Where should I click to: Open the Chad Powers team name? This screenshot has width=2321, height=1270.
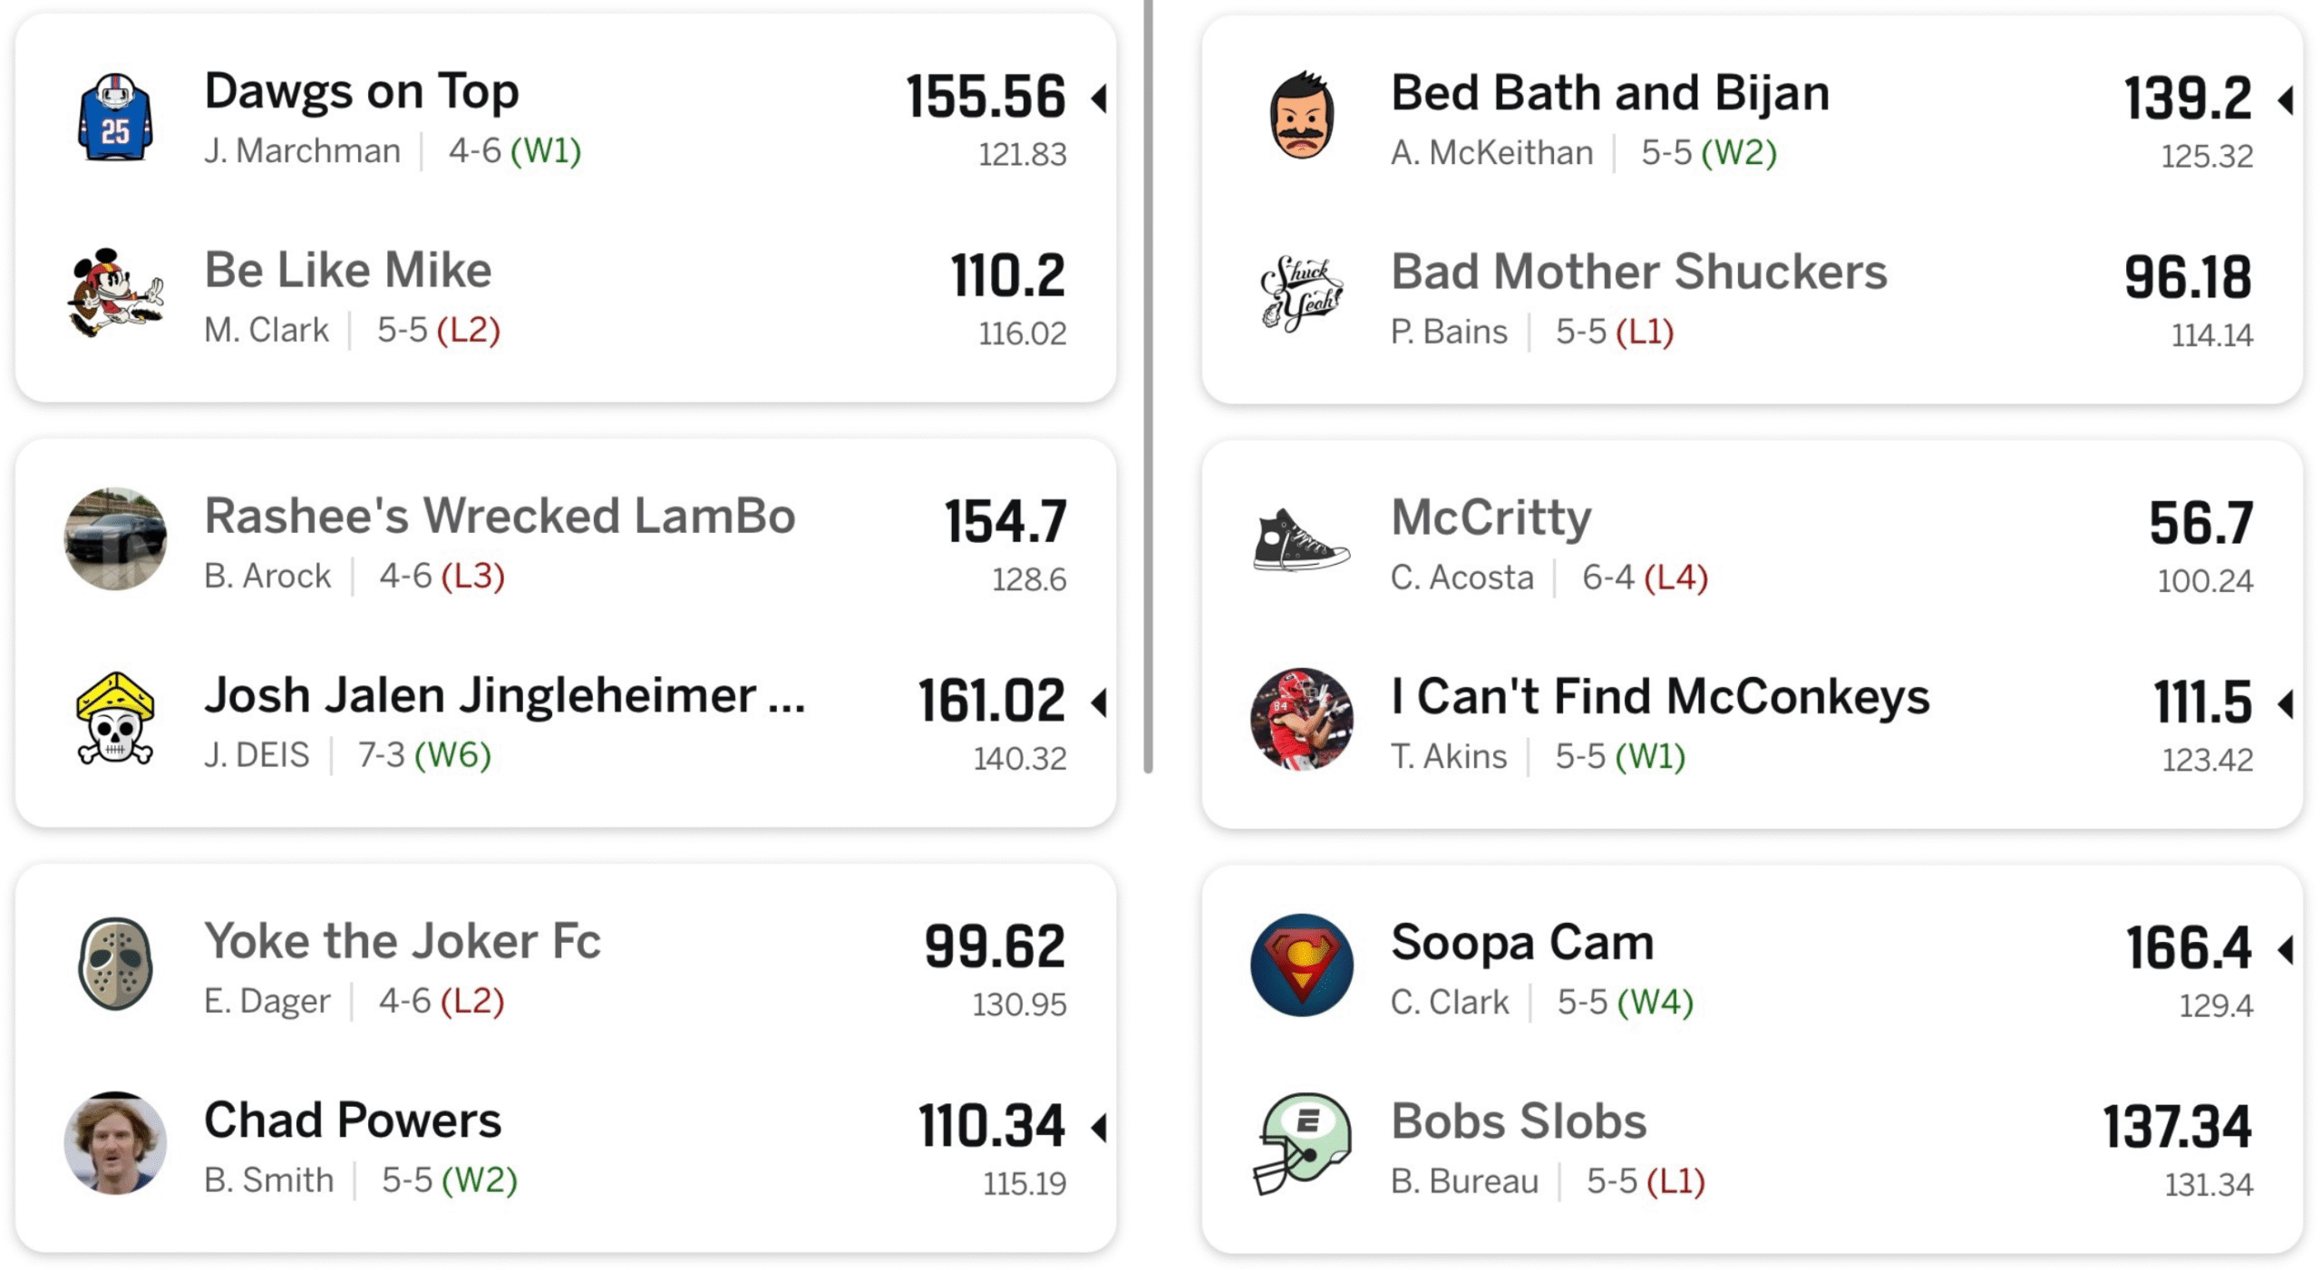(352, 1120)
